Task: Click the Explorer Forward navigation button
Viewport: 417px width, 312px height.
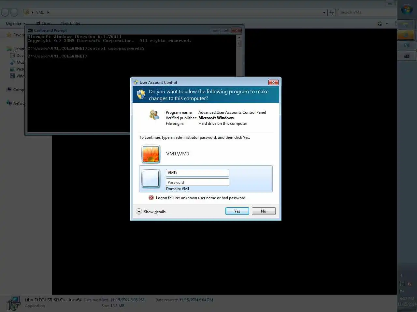Action: point(14,12)
